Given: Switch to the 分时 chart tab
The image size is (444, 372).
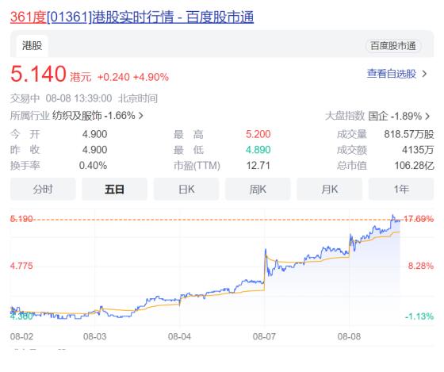Looking at the screenshot, I should (43, 189).
